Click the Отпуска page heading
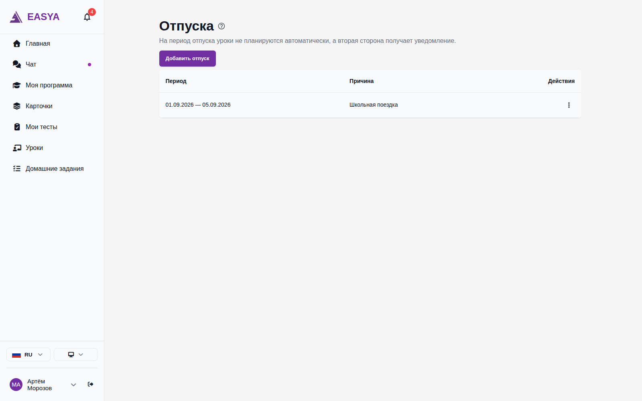The width and height of the screenshot is (642, 401). tap(187, 26)
